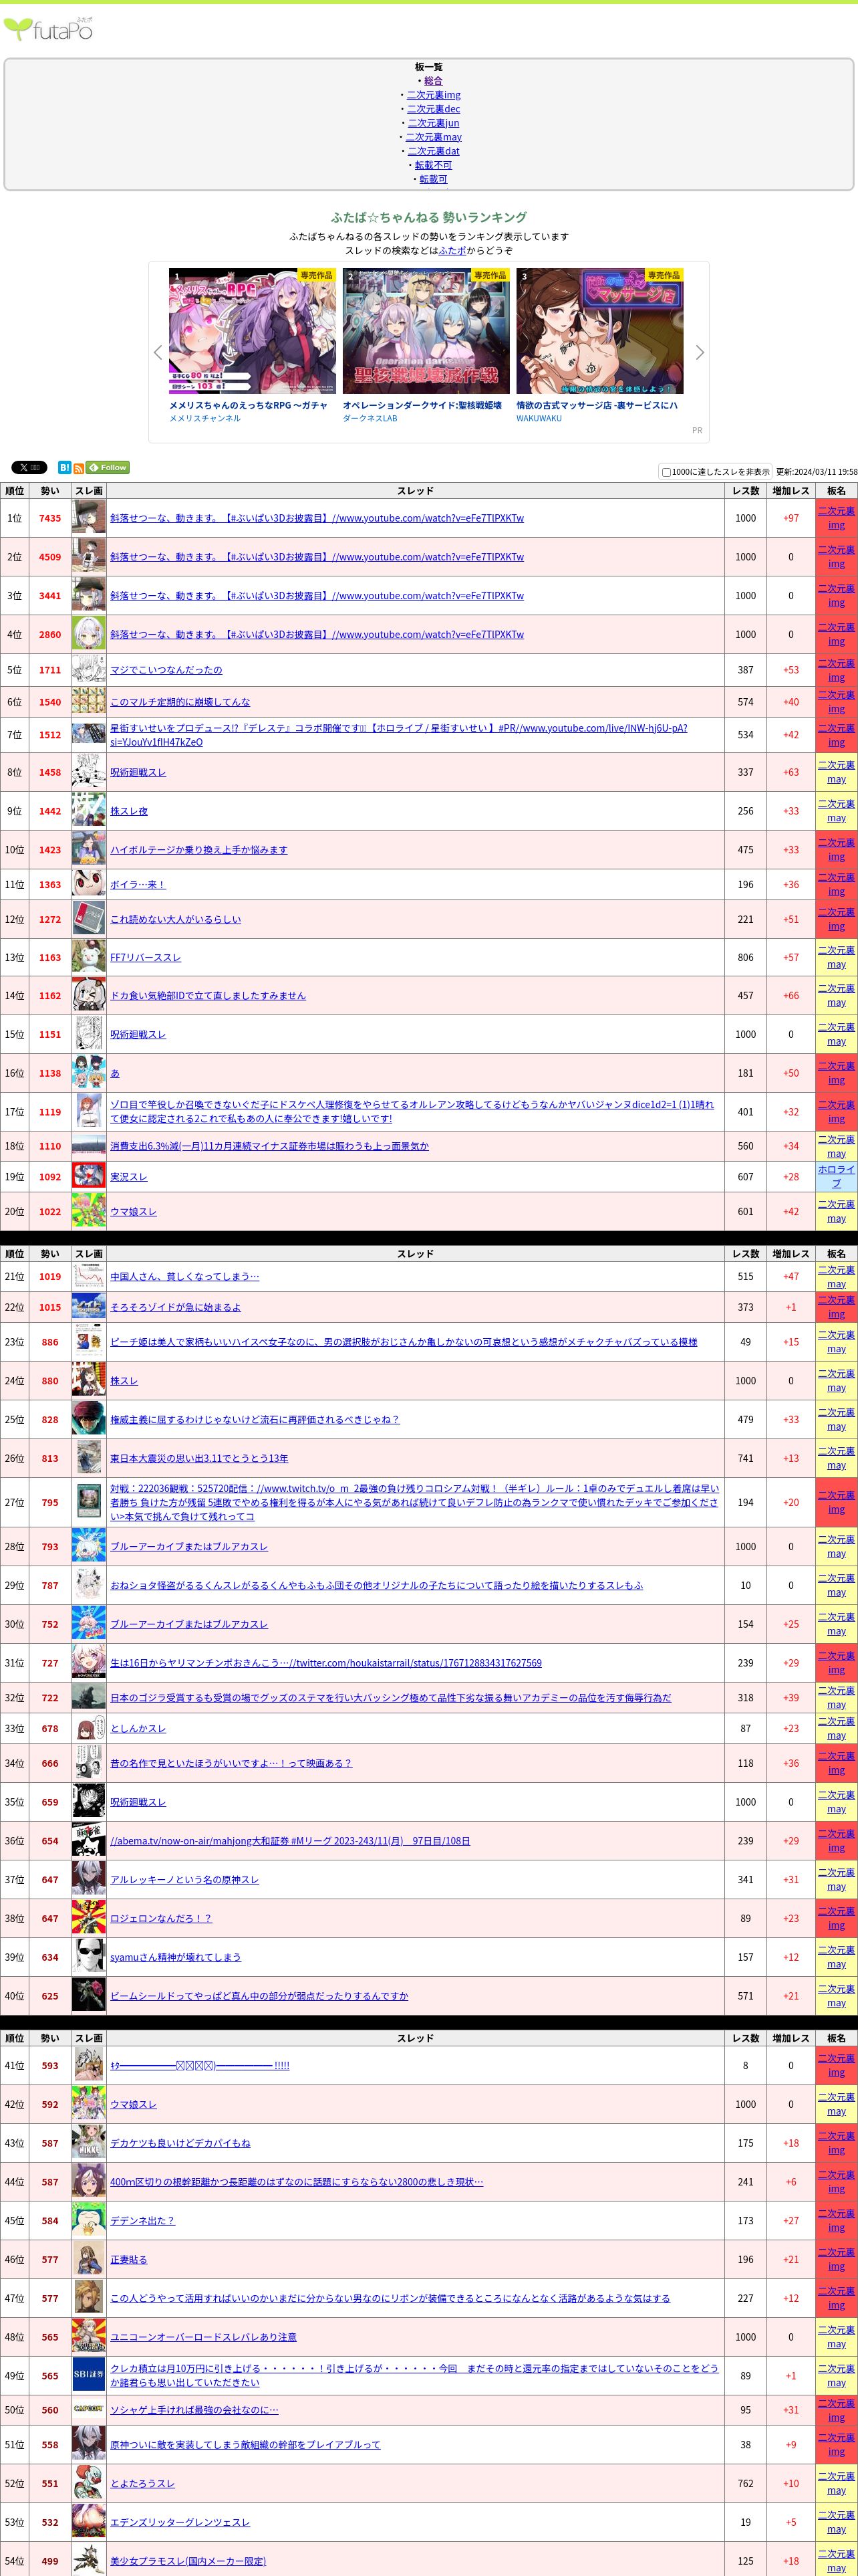This screenshot has width=858, height=2576.
Task: Click thumbnail for デデンネ出た？ thread
Action: pyautogui.click(x=89, y=2220)
